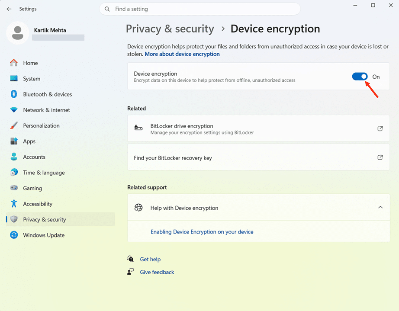This screenshot has height=311, width=399.
Task: Click the Bluetooth & devices icon
Action: 14,94
